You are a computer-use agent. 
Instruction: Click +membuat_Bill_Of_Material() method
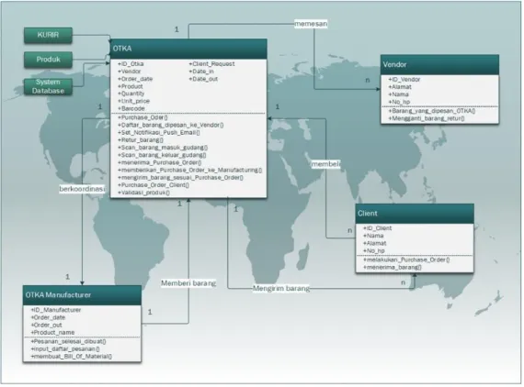(x=72, y=357)
